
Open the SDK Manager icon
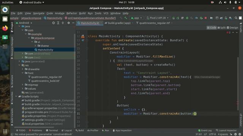click(x=230, y=18)
